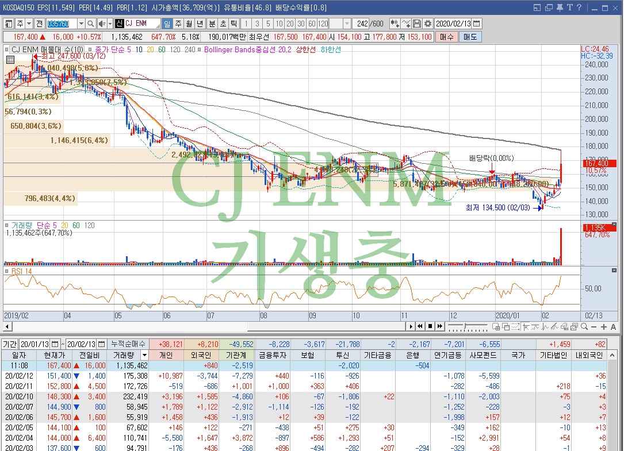
Task: Click the fast-forward double-arrow button
Action: coord(440,326)
